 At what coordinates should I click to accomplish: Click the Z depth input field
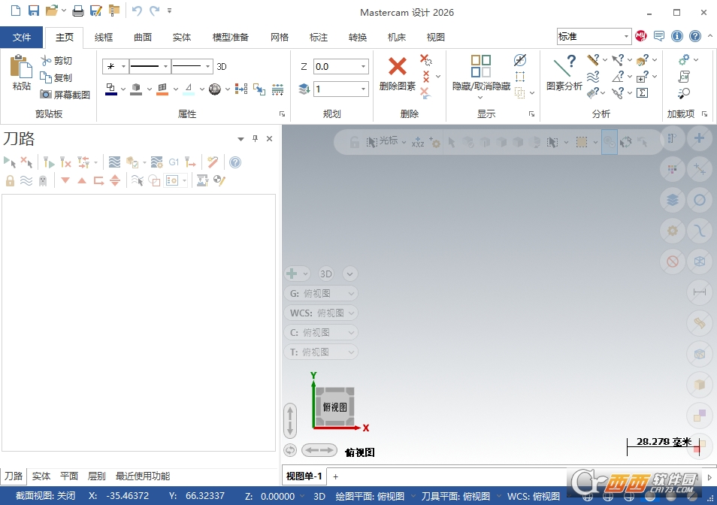pyautogui.click(x=337, y=67)
